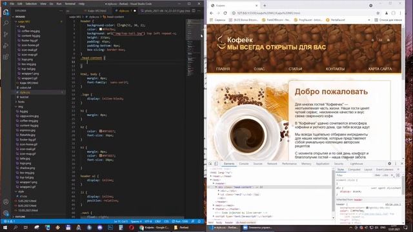
Task: Click notifications bell in VS Code status bar
Action: [199, 222]
